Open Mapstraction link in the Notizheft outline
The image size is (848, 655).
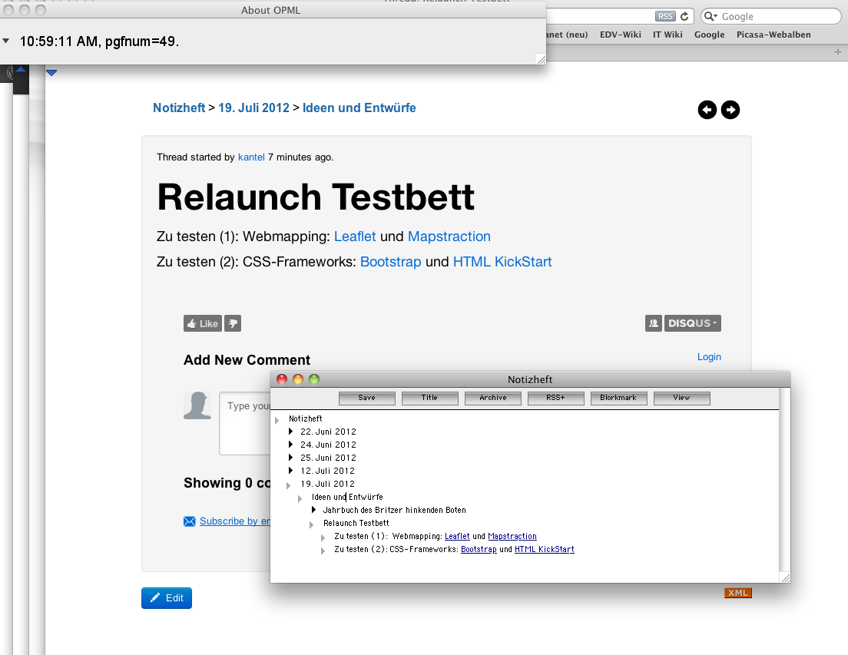pos(512,536)
